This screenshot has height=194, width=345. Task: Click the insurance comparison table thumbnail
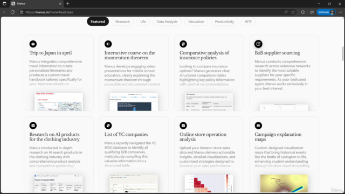tap(209, 102)
